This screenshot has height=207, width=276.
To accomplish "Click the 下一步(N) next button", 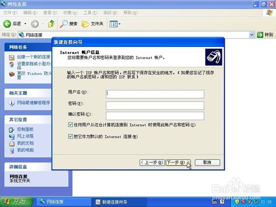I will point(178,163).
